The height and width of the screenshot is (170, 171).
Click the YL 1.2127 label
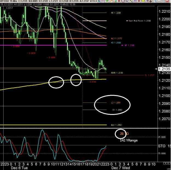tap(149, 75)
